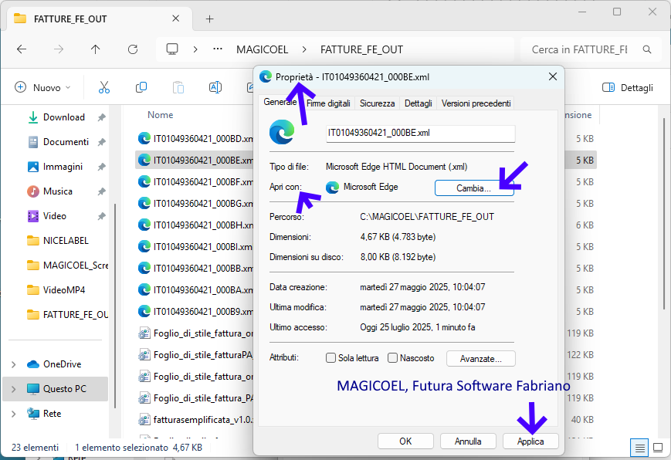The width and height of the screenshot is (671, 460).
Task: Go up one folder with the up arrow
Action: [96, 49]
